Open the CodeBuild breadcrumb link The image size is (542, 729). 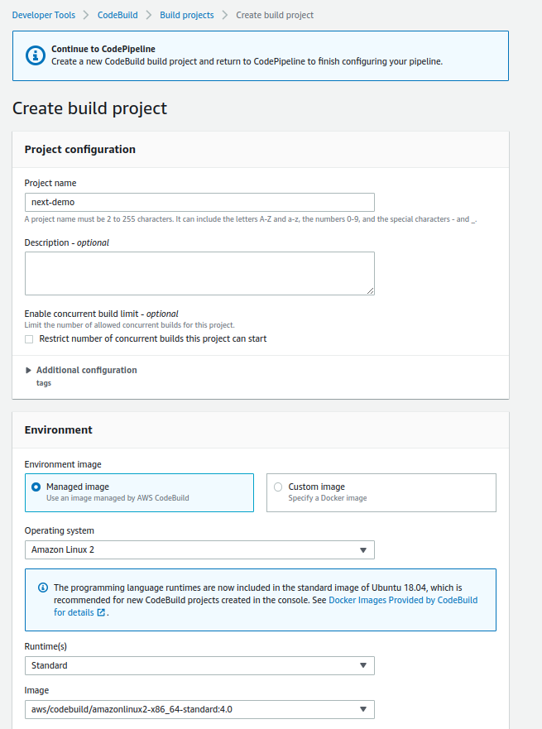(118, 15)
